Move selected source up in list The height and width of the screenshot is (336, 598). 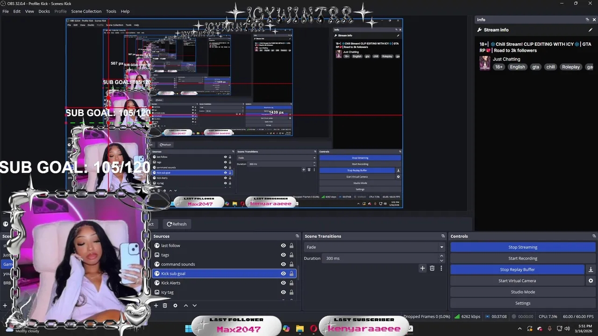[185, 306]
